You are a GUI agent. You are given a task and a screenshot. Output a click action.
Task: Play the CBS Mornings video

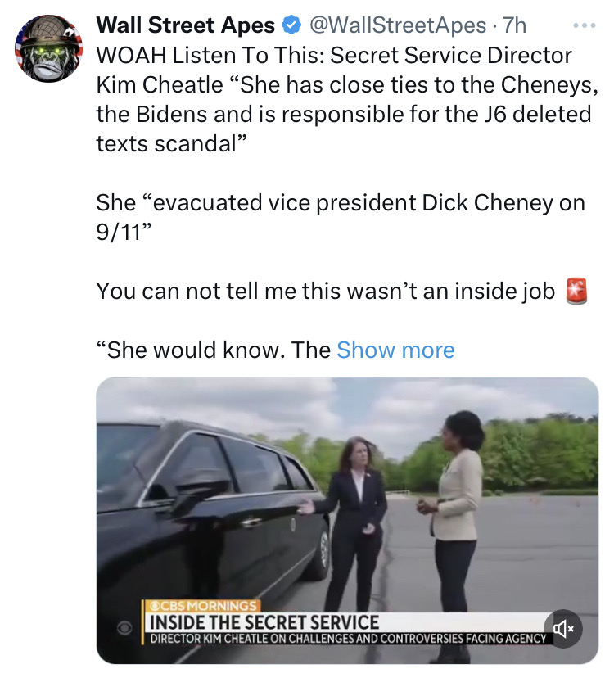tap(347, 520)
